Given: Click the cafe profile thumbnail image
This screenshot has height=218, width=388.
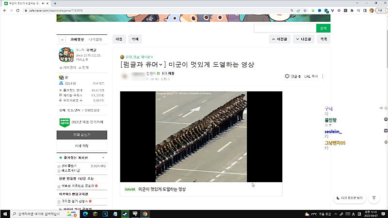Looking at the screenshot, I should [x=66, y=55].
